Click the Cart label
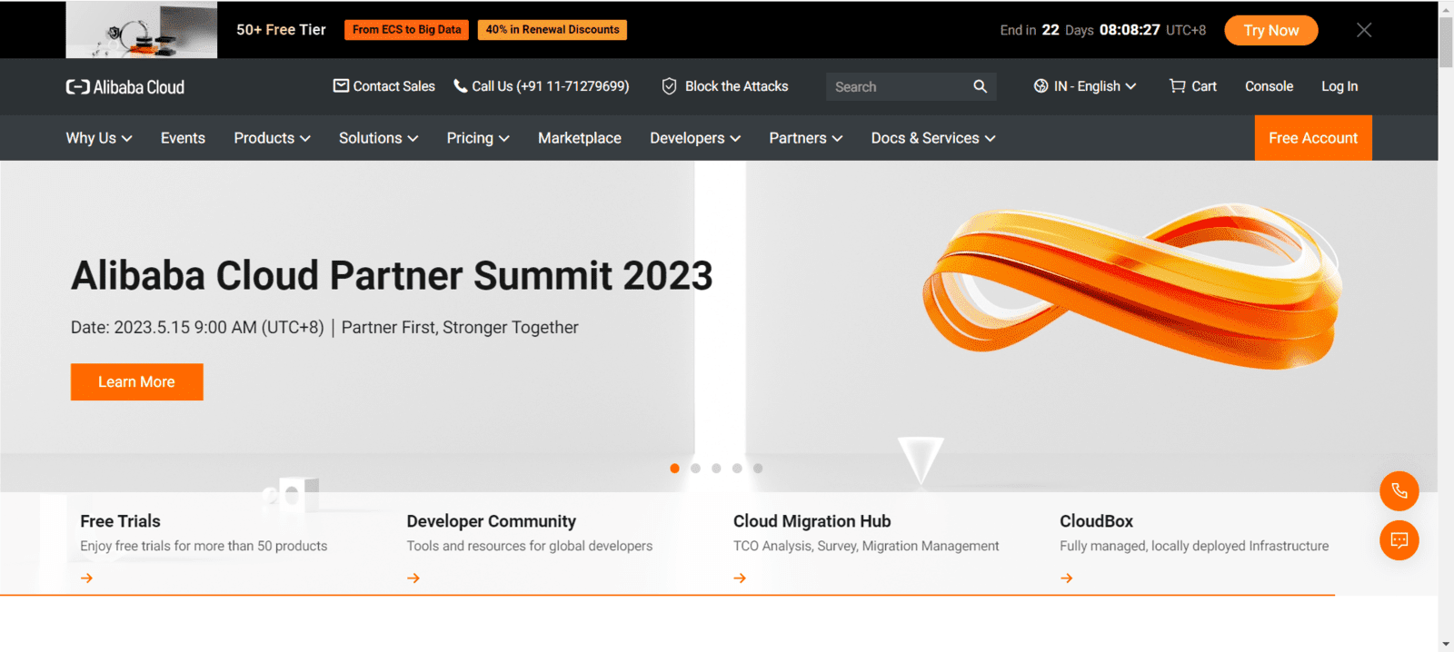The width and height of the screenshot is (1454, 652). coord(1204,86)
